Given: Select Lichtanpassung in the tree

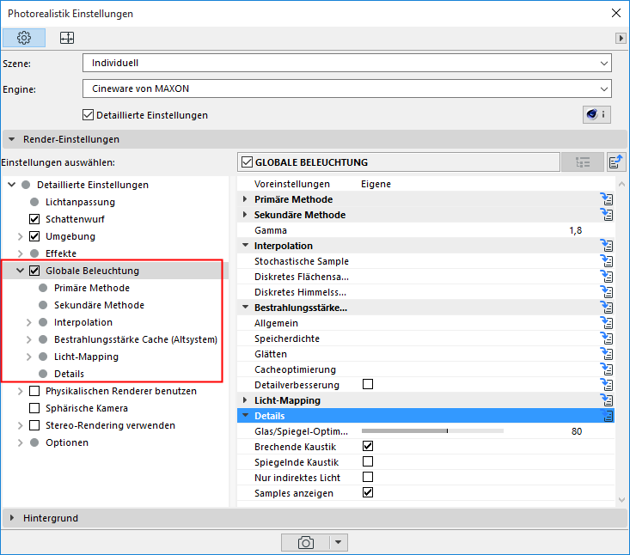Looking at the screenshot, I should pyautogui.click(x=80, y=202).
